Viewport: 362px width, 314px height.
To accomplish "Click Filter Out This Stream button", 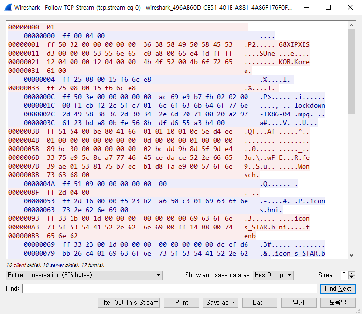I will (129, 302).
